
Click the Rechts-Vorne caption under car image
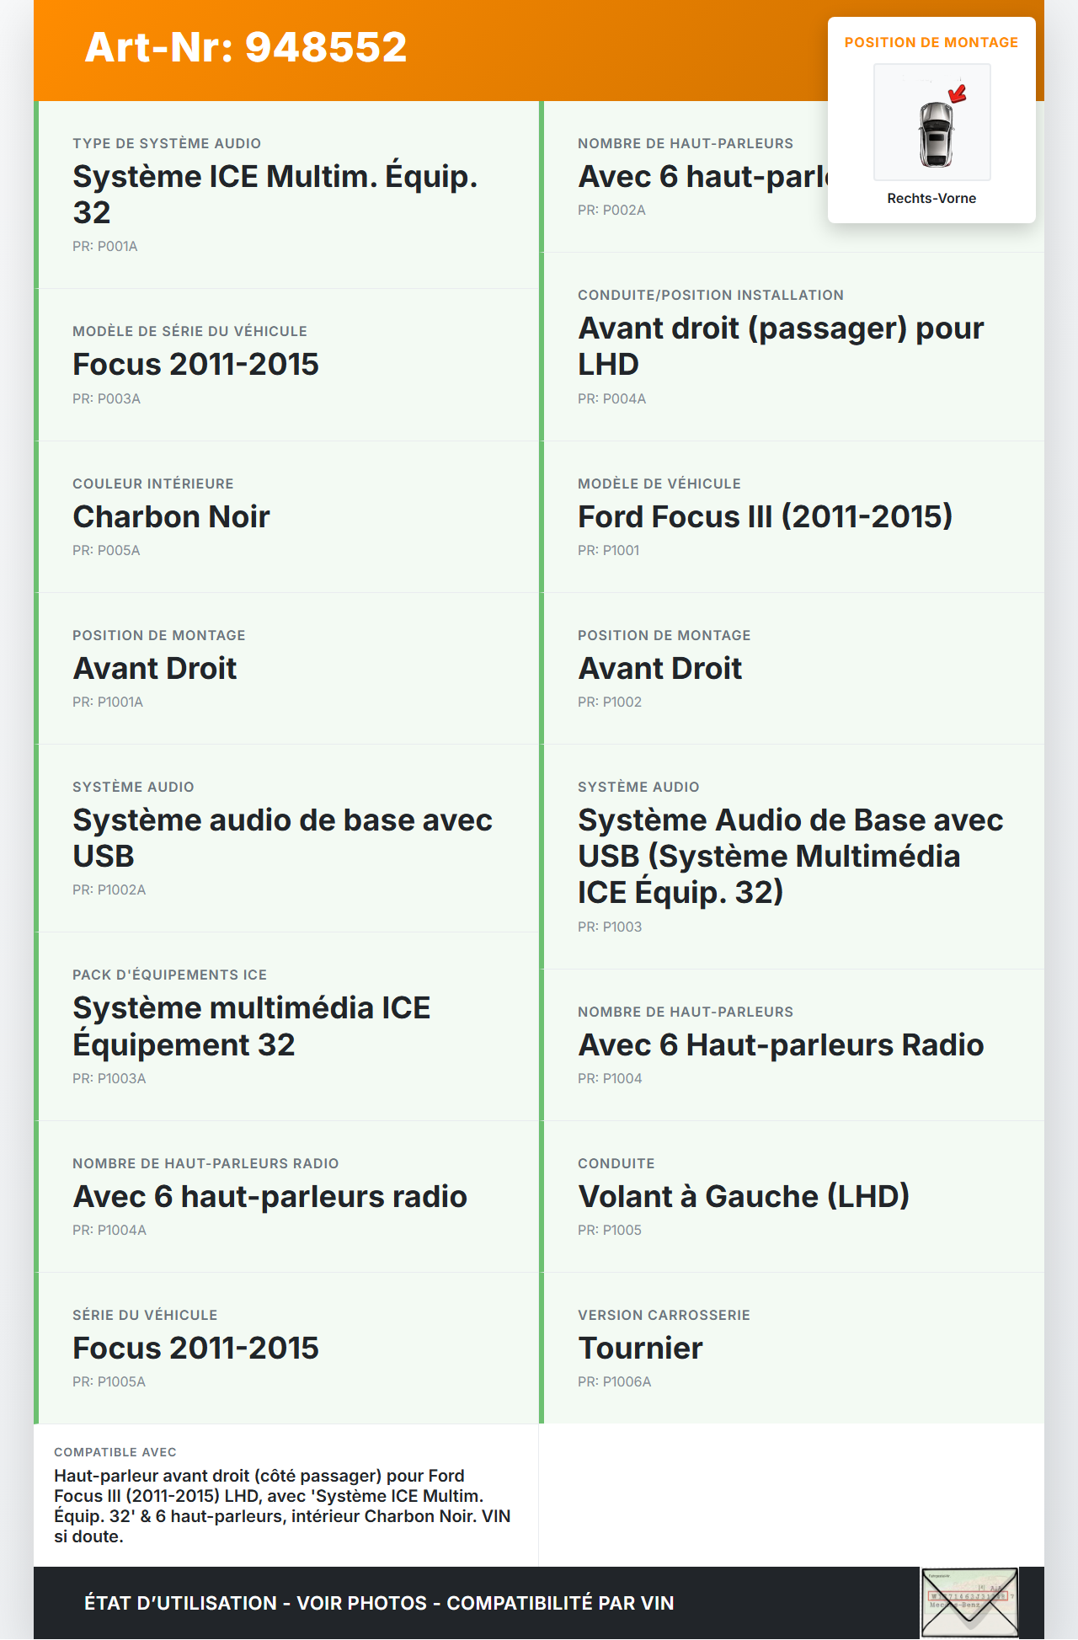tap(931, 199)
